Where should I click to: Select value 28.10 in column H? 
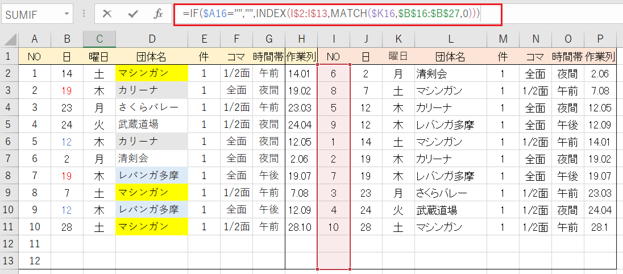coord(301,227)
